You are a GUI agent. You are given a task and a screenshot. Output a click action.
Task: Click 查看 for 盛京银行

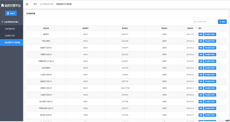pos(201,34)
